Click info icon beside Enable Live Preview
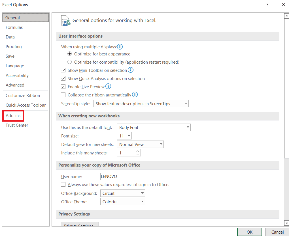 [108, 87]
